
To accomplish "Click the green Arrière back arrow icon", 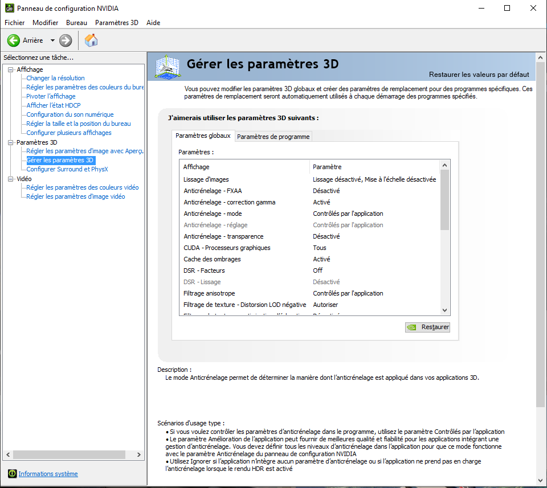I will (14, 40).
